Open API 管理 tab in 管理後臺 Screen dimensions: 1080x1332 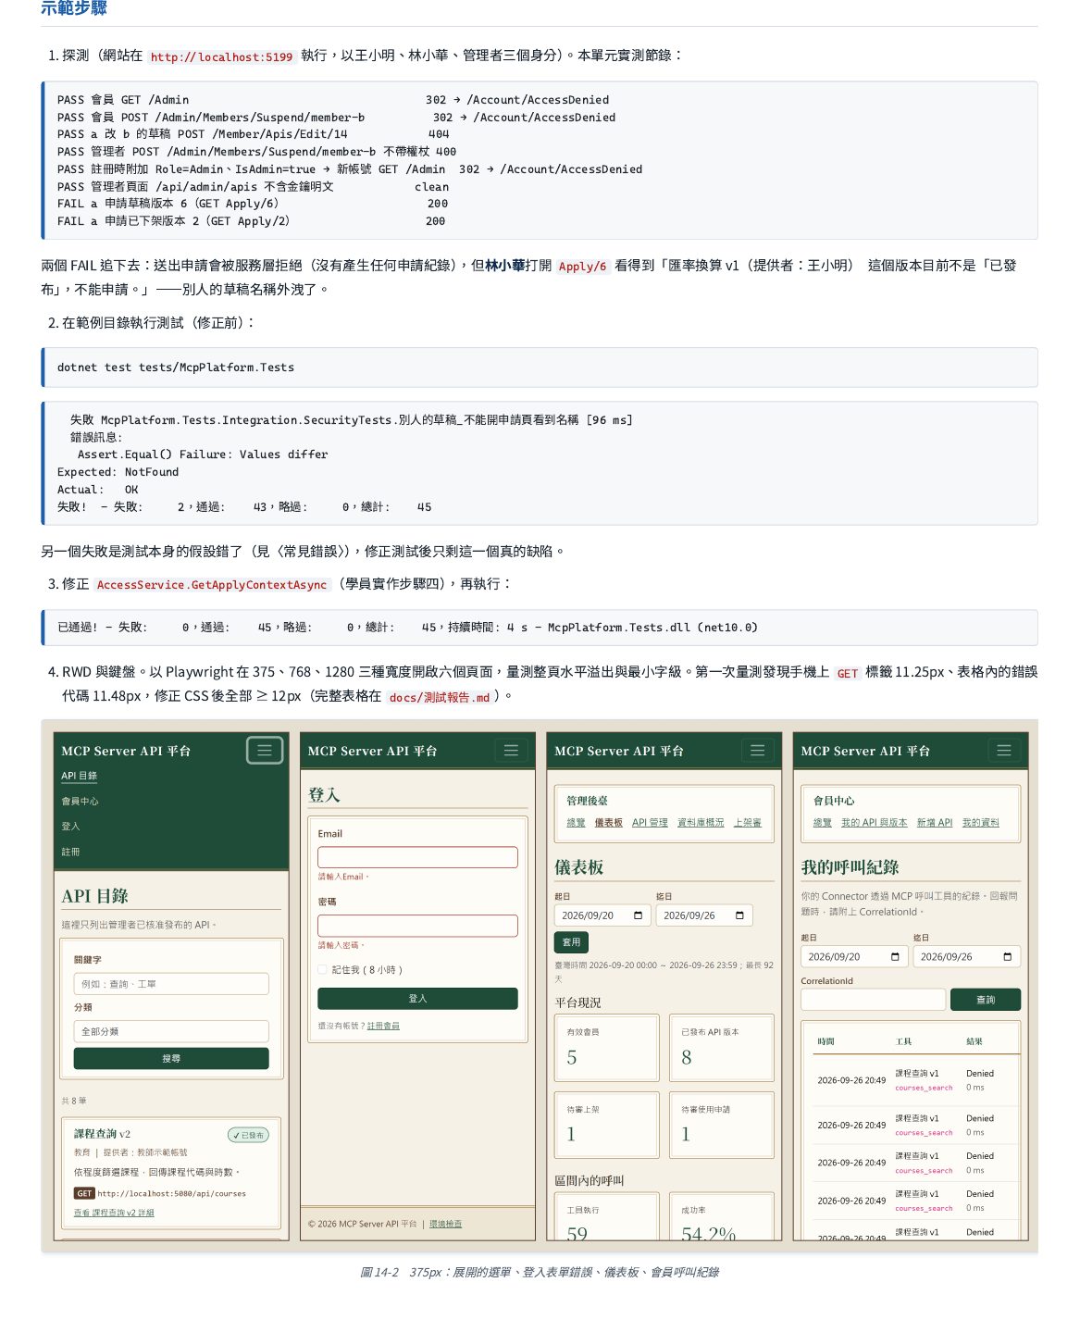coord(650,822)
